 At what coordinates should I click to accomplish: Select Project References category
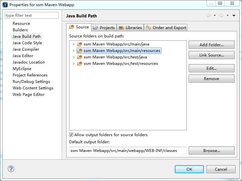(x=30, y=75)
